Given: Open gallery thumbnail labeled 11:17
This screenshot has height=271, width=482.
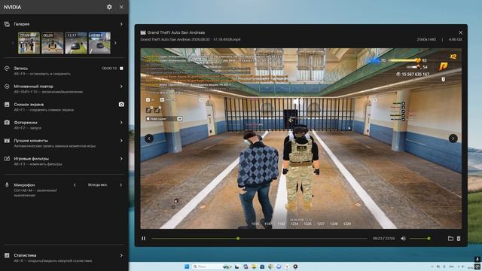Looking at the screenshot, I should 76,43.
